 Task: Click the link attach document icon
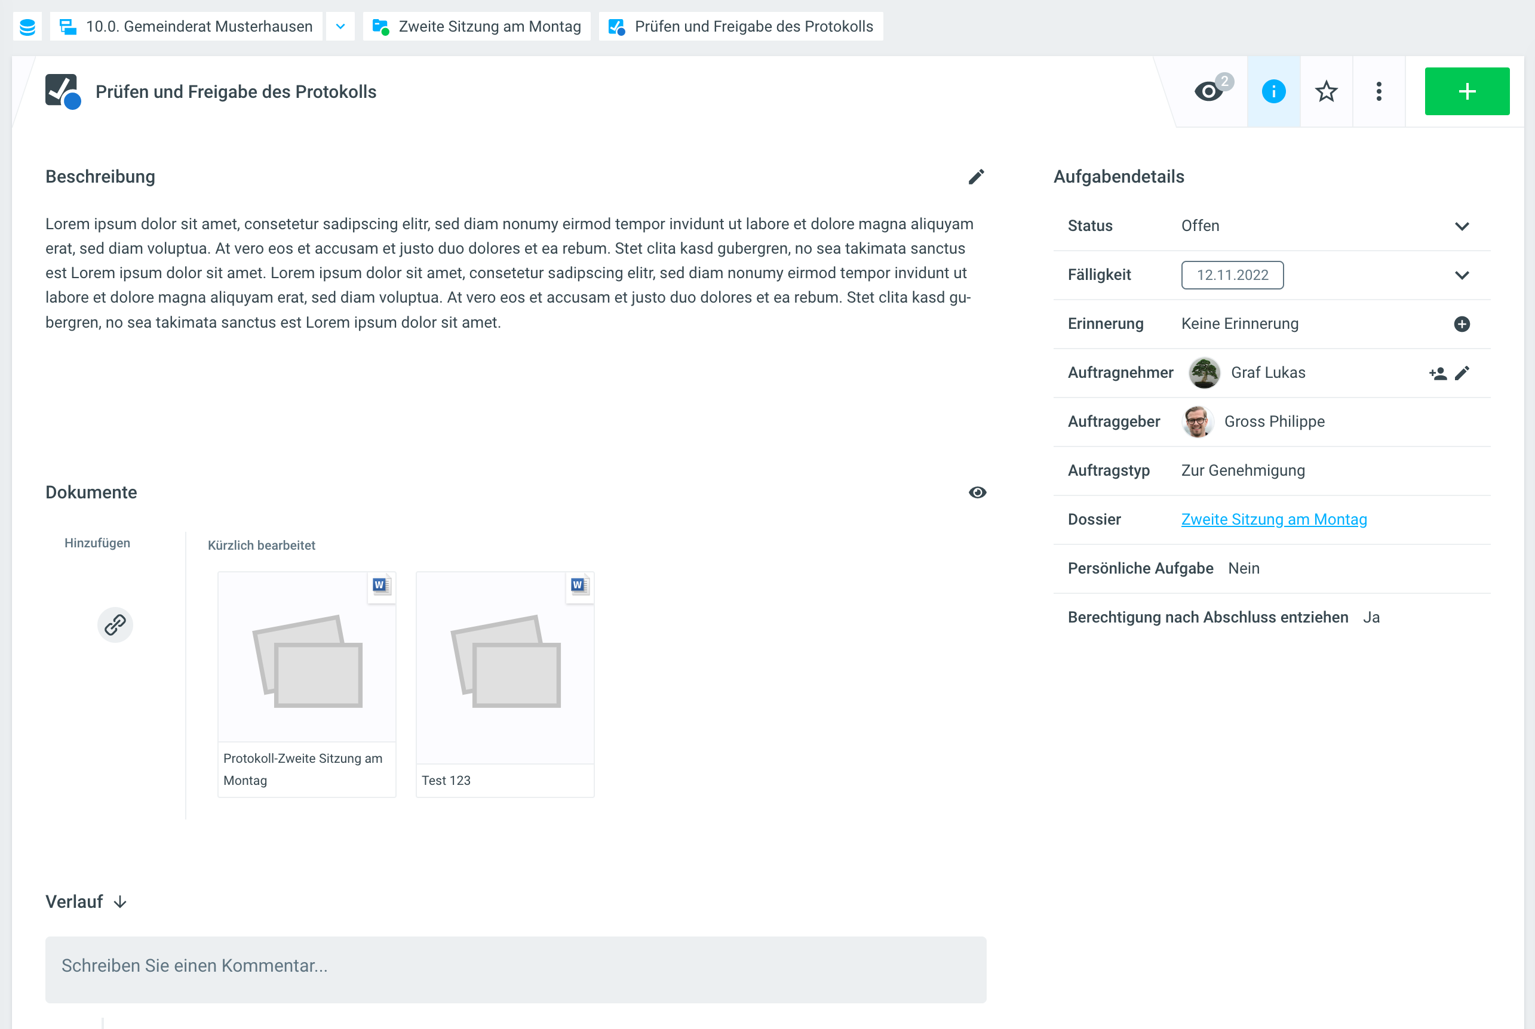(x=115, y=624)
